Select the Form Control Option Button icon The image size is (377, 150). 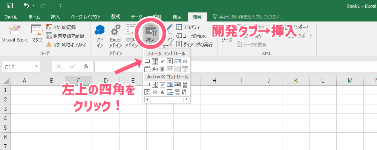pos(185,61)
